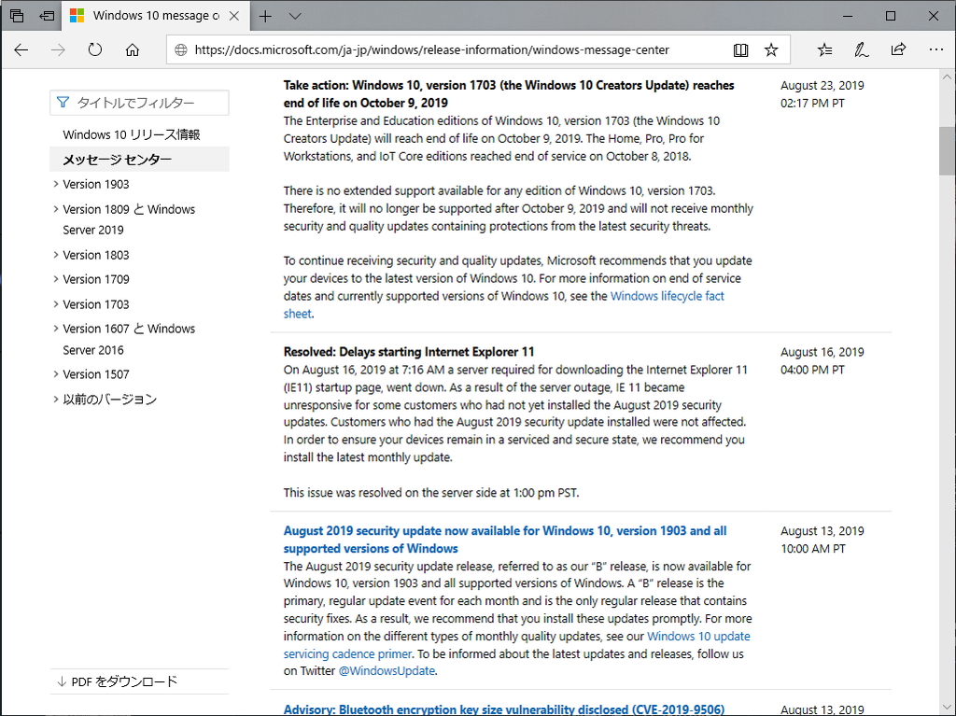The width and height of the screenshot is (956, 716).
Task: Click the 'August 16, 2019' date text
Action: (x=822, y=352)
